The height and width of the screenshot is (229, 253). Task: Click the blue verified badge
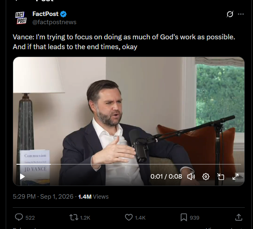click(63, 14)
